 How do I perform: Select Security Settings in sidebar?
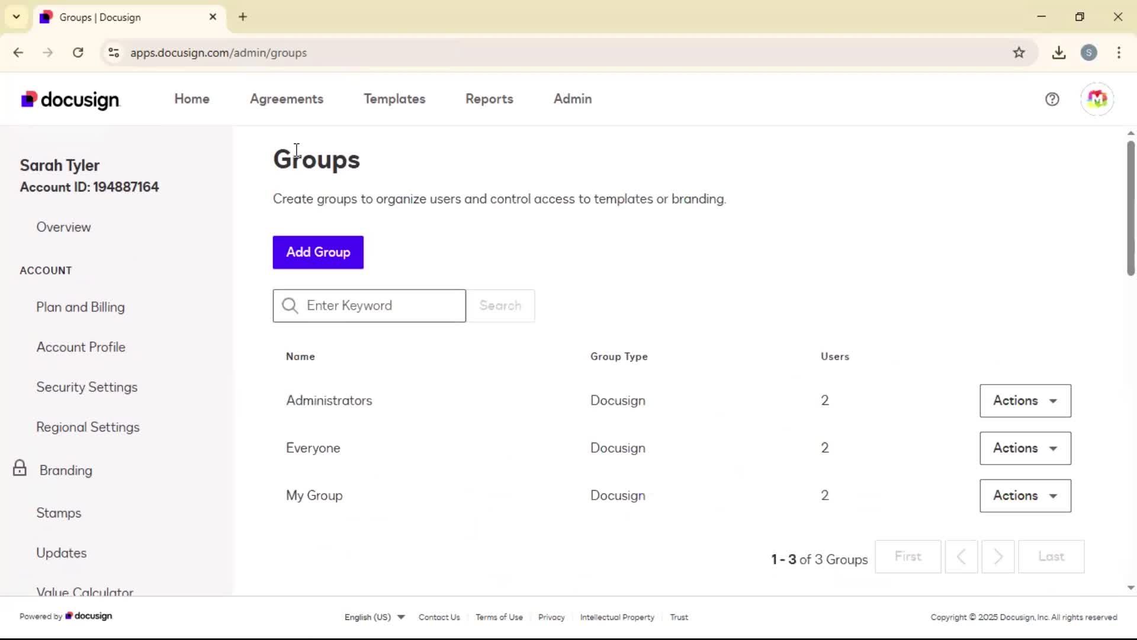87,387
